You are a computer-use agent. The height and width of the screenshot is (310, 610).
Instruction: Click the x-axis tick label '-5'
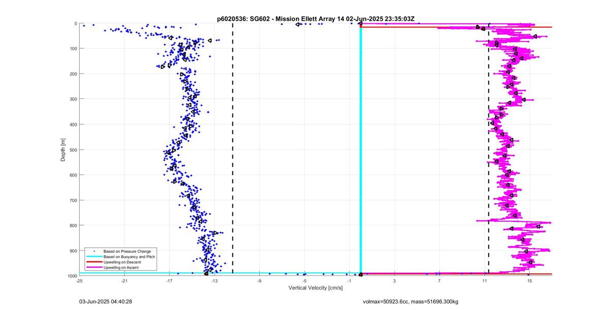[x=304, y=281]
